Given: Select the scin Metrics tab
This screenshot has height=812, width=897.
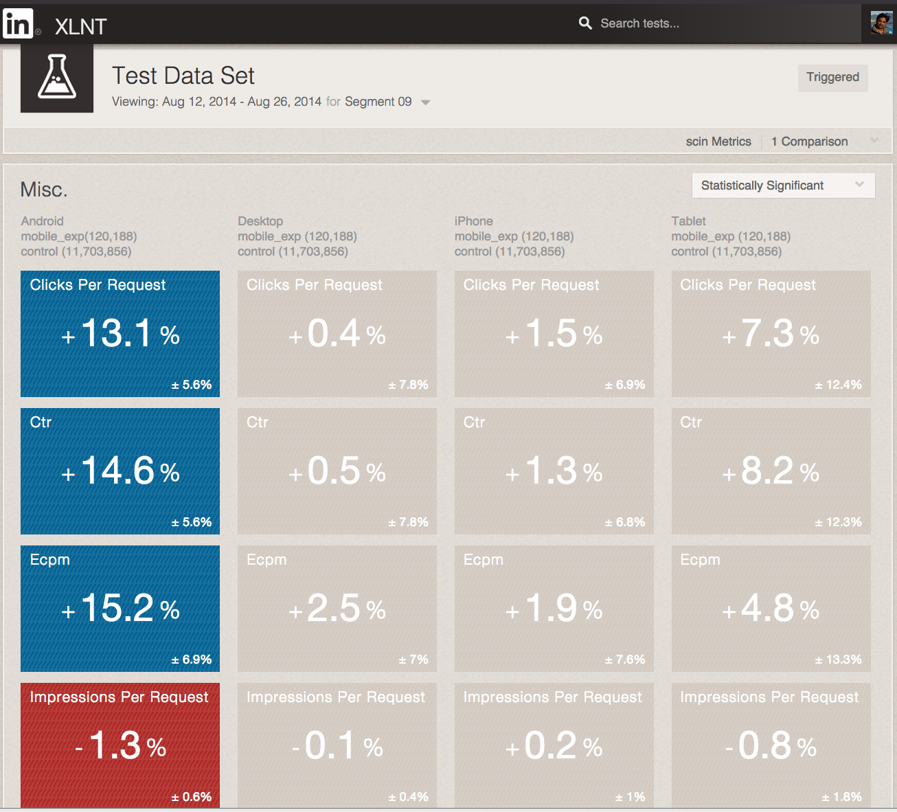Looking at the screenshot, I should (718, 142).
